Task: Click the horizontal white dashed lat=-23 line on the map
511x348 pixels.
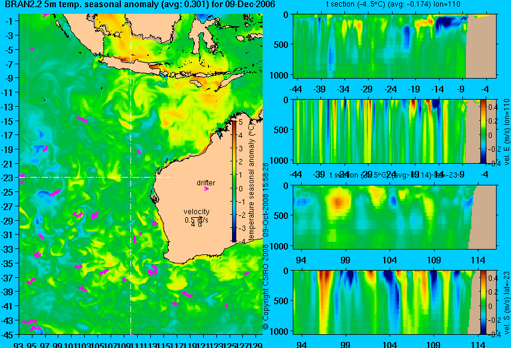Action: click(x=95, y=177)
